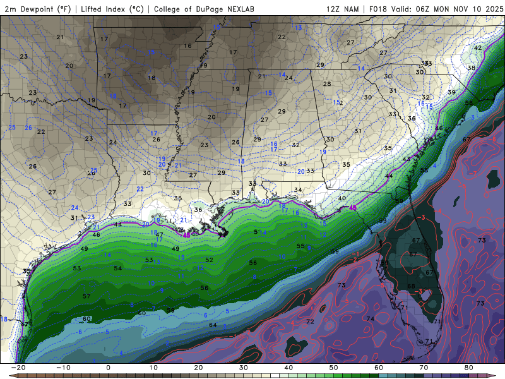This screenshot has width=505, height=379.
Task: Click the red -6 lifted index contour label
Action: (x=494, y=139)
